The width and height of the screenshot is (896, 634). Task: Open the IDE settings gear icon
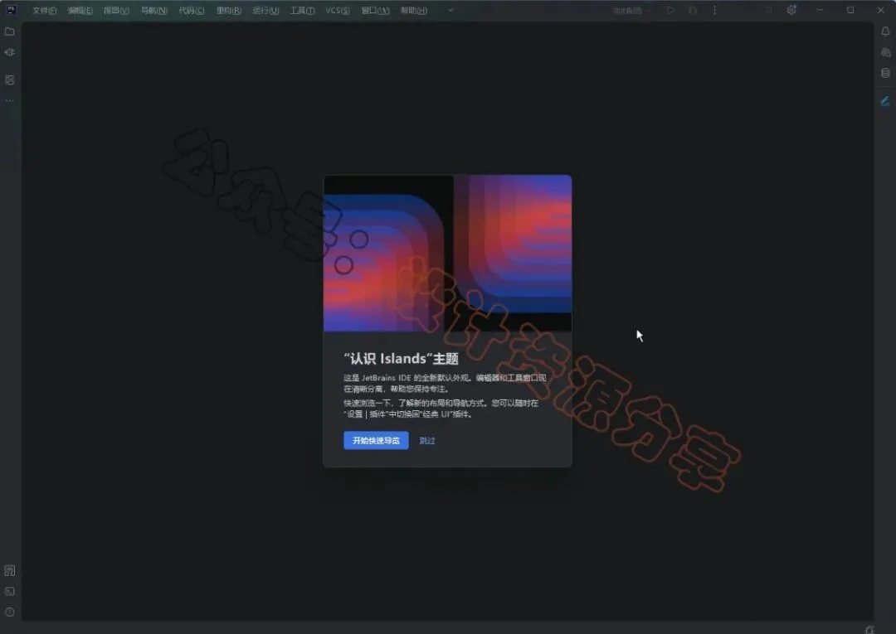(x=791, y=10)
